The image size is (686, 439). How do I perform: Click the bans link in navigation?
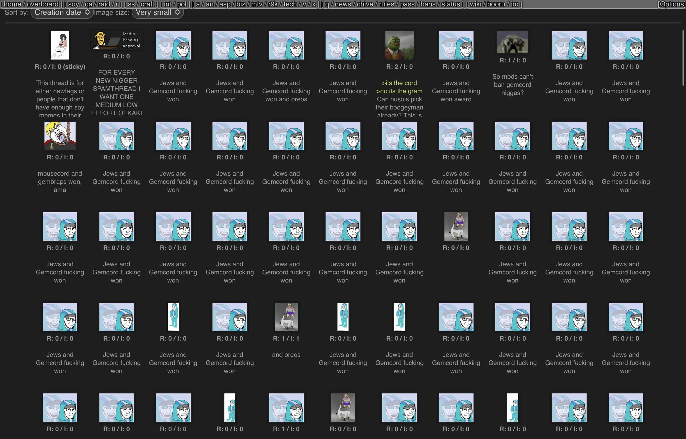click(428, 4)
